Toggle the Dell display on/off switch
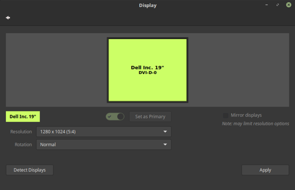 (x=115, y=116)
